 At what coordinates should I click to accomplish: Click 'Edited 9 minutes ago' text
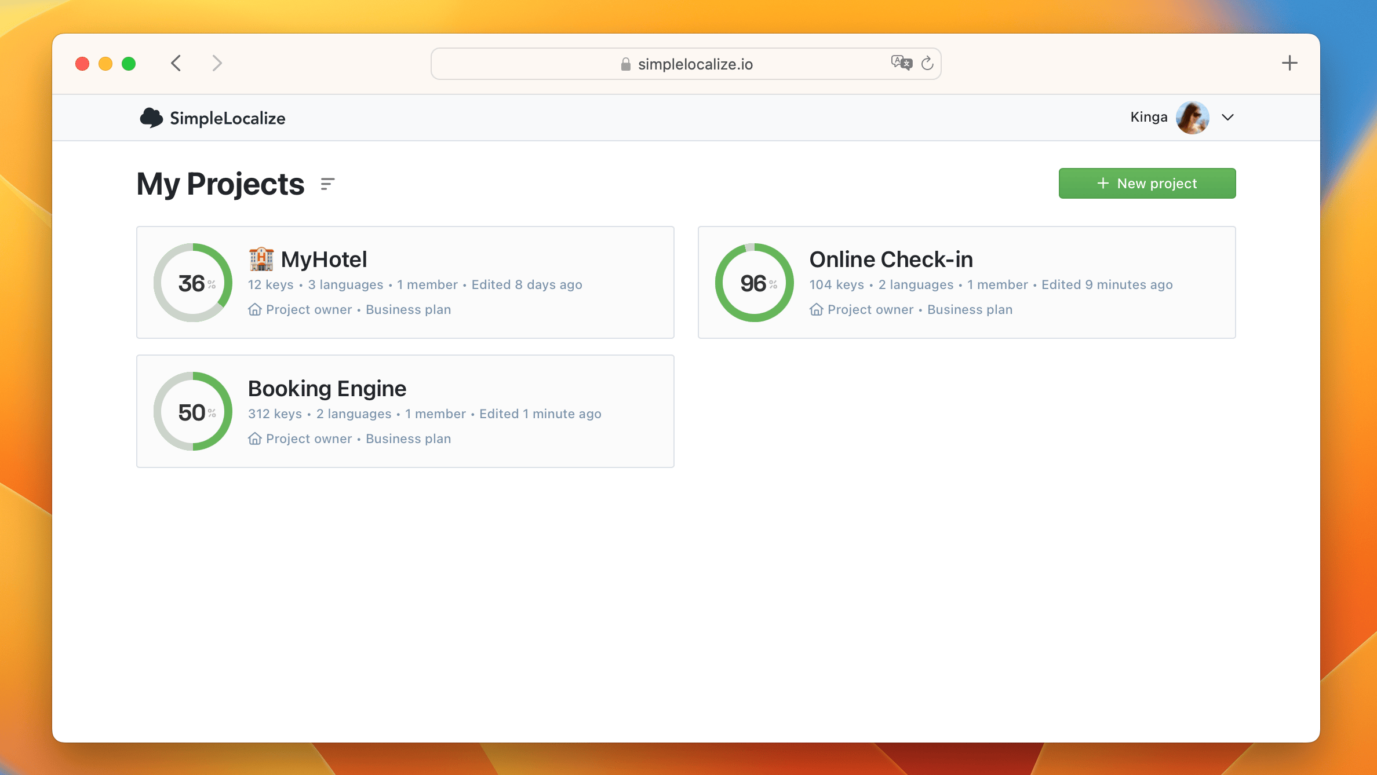1107,284
